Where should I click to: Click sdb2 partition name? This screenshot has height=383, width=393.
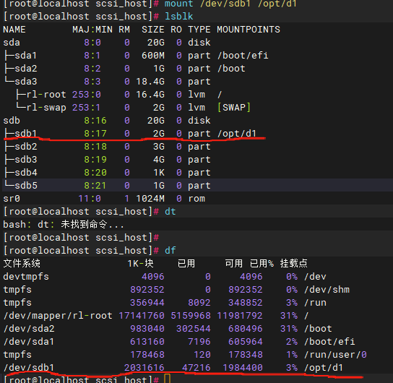coord(25,147)
